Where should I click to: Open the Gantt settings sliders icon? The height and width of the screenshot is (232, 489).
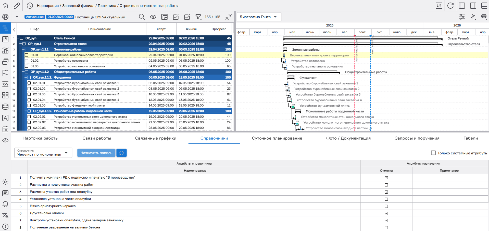(462, 17)
